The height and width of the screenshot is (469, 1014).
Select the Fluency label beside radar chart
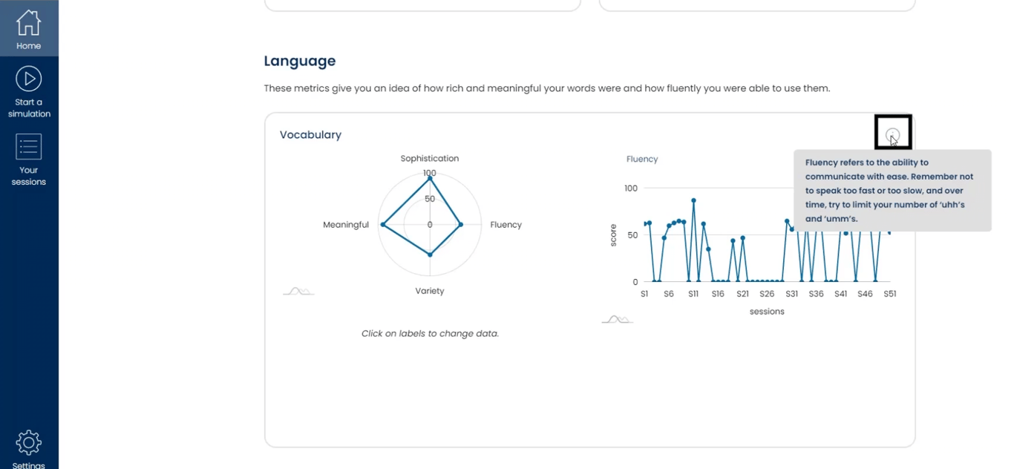(x=506, y=225)
